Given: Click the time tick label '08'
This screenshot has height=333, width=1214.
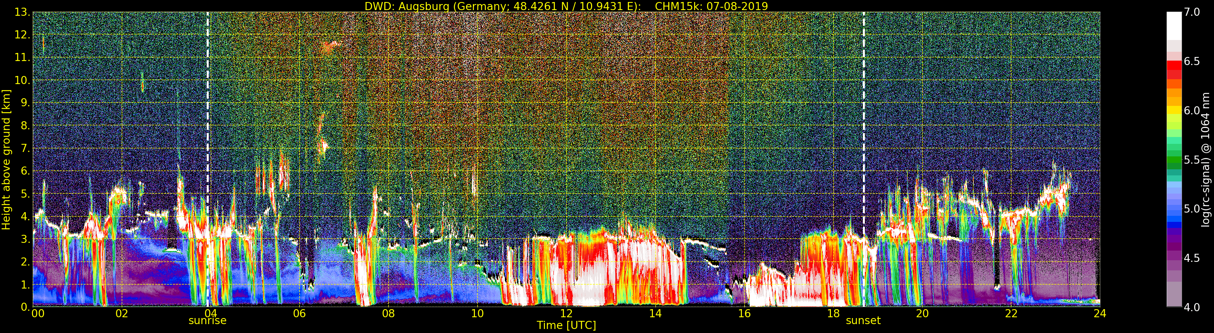Looking at the screenshot, I should 388,313.
